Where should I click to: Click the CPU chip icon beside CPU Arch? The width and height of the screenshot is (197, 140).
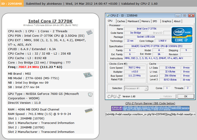(89, 32)
